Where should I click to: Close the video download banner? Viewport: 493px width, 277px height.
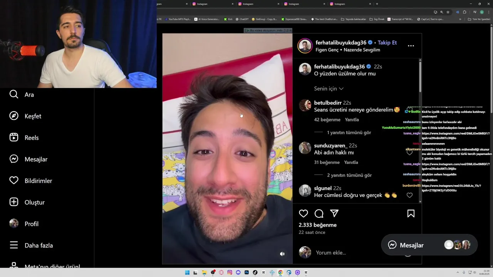290,30
